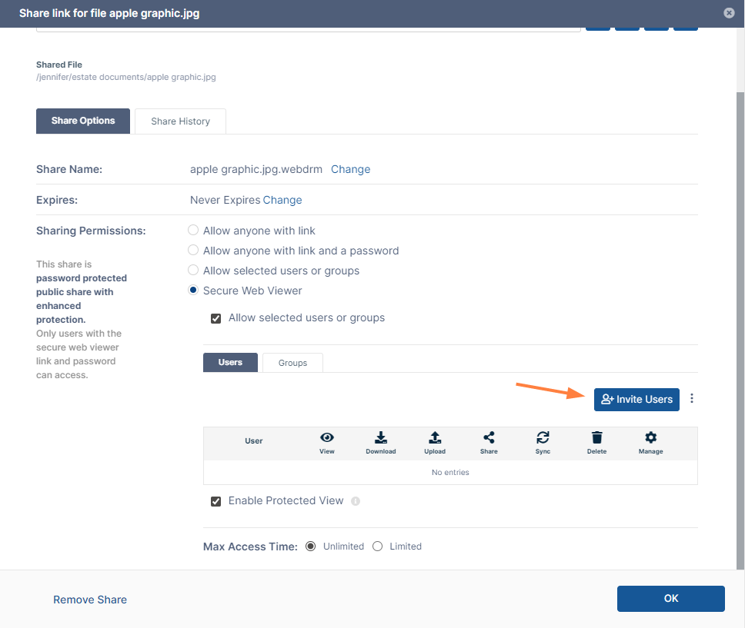Open the Groups tab
The image size is (745, 628).
point(292,363)
